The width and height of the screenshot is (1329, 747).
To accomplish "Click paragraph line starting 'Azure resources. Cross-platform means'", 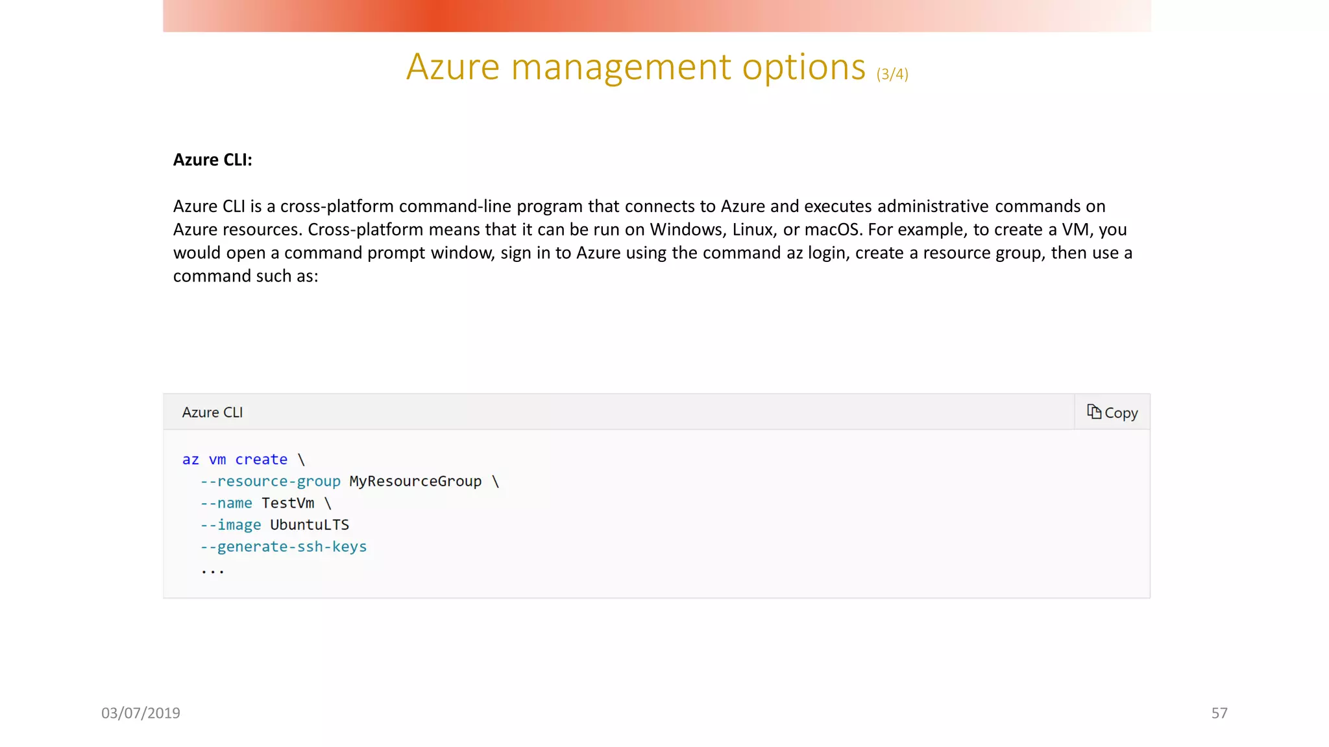I will tap(650, 230).
